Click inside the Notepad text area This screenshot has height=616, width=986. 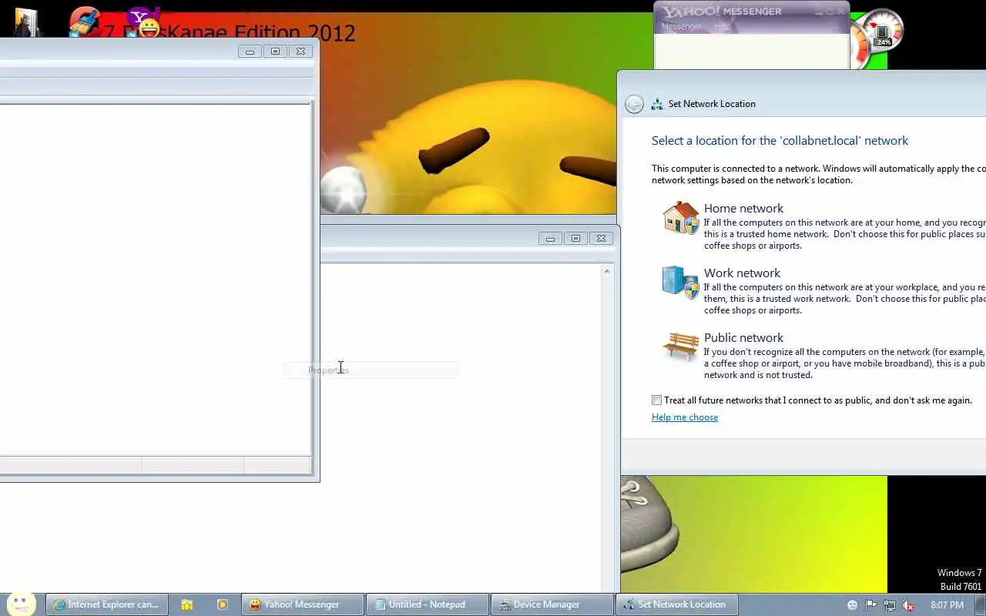point(461,427)
